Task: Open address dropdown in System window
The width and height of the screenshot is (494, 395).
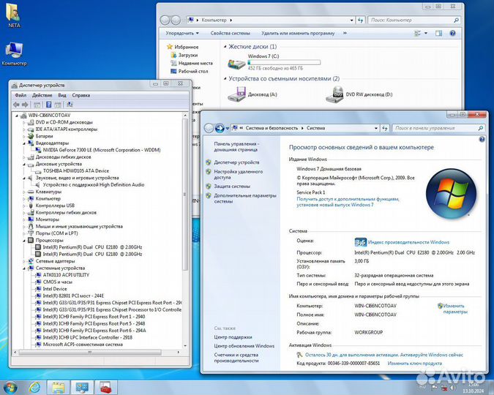Action: coord(376,128)
